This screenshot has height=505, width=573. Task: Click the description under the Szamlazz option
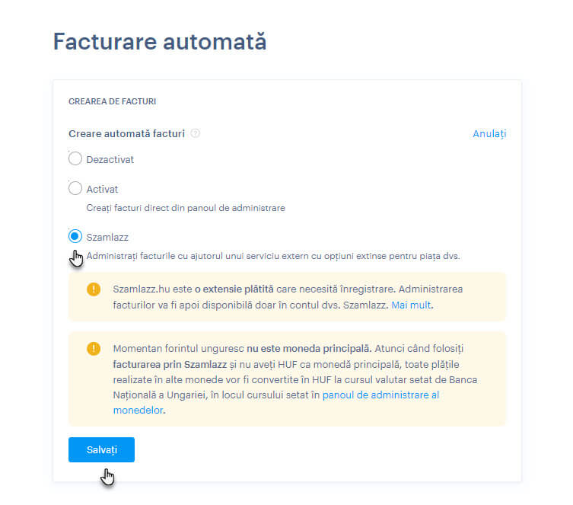click(273, 256)
